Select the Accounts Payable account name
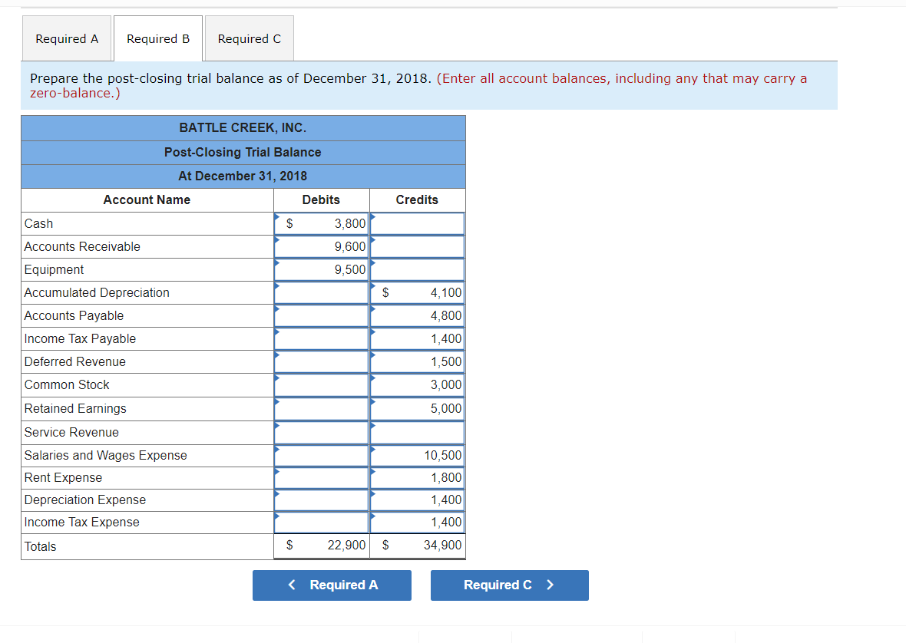 (147, 315)
